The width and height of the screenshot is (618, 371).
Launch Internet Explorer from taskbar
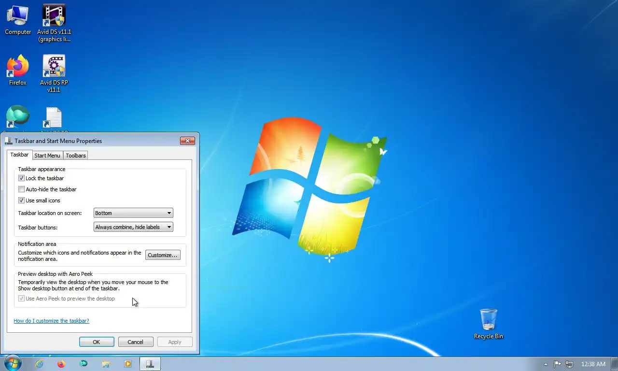pyautogui.click(x=39, y=364)
